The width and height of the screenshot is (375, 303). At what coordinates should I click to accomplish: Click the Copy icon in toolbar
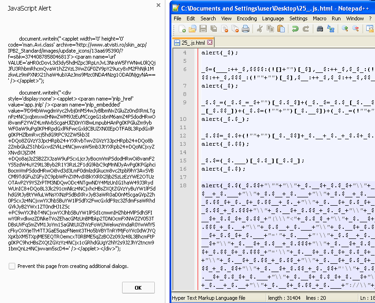click(x=270, y=29)
